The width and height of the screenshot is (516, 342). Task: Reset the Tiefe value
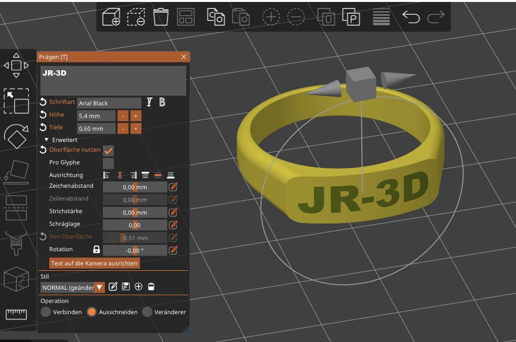click(x=43, y=127)
